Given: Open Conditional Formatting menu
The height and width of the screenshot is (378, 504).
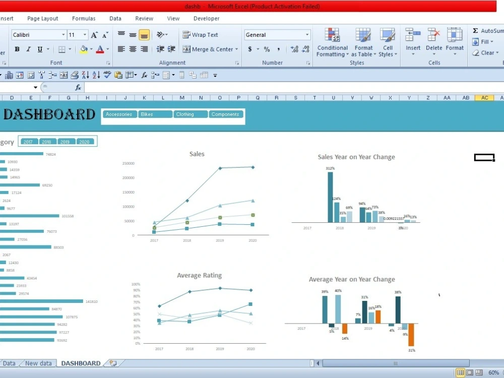Looking at the screenshot, I should coord(332,42).
